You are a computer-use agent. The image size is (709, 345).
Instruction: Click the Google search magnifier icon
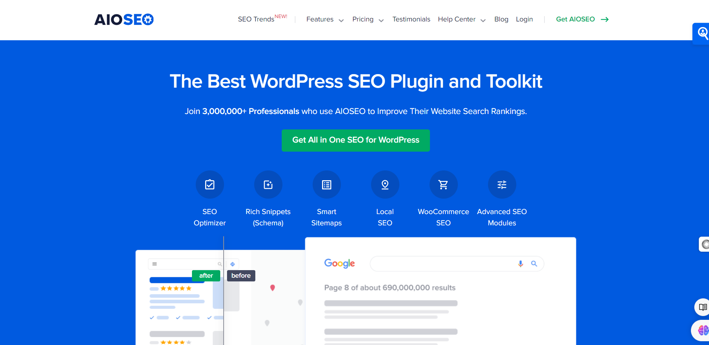coord(534,264)
